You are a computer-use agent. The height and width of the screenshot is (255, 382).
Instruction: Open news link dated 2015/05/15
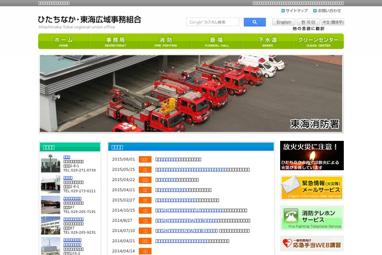pyautogui.click(x=191, y=170)
